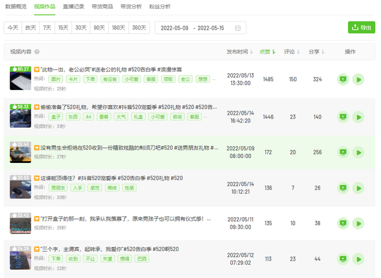Play the video published 2022/05/09 08:00:00
The width and height of the screenshot is (381, 278).
coord(358,152)
